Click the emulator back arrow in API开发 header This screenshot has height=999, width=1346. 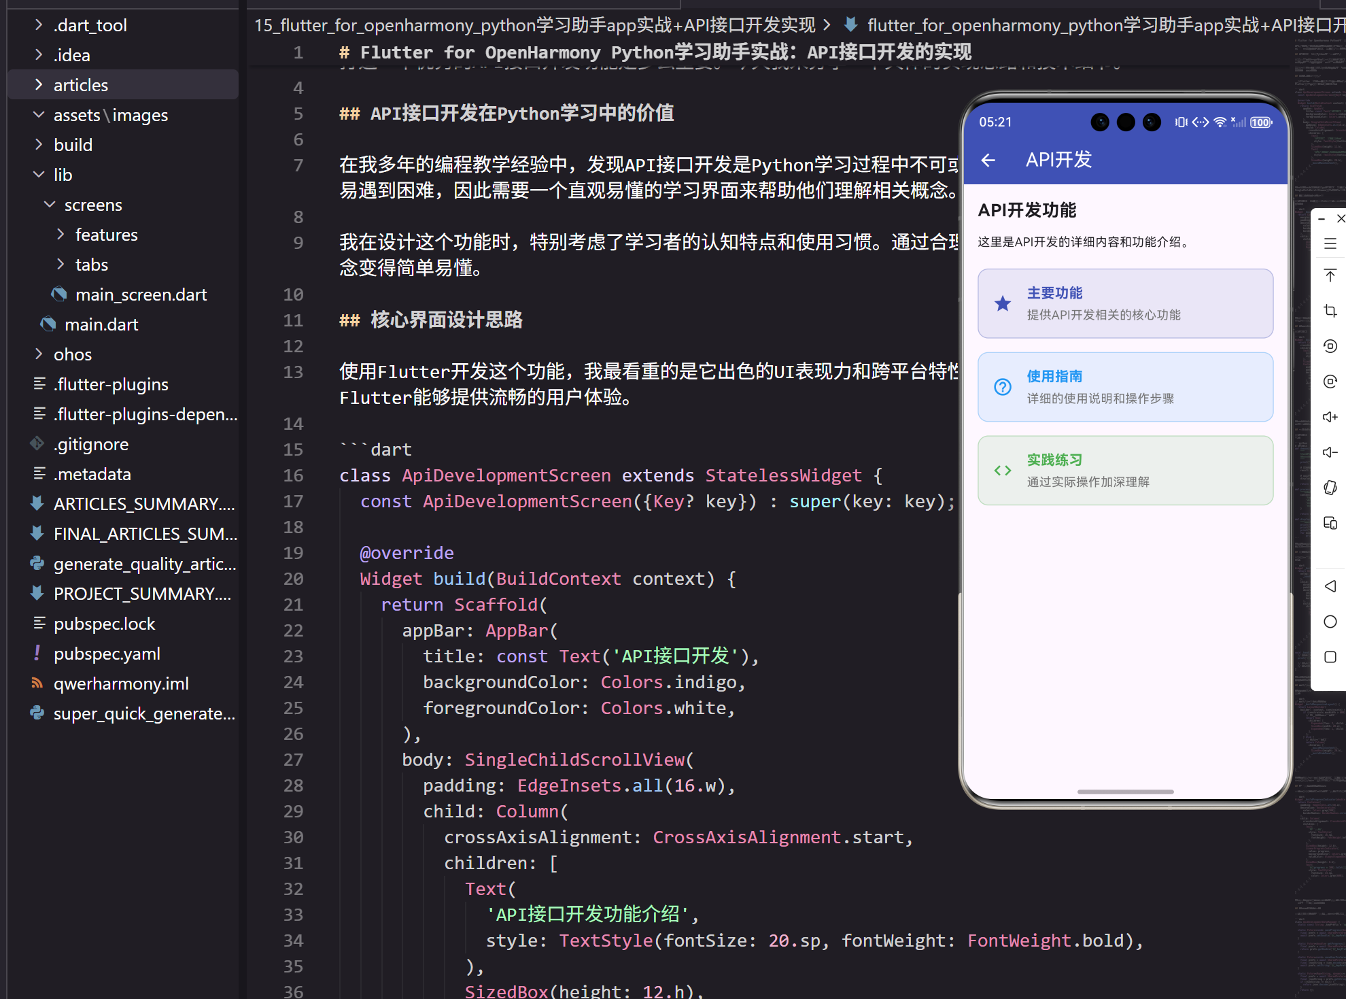(x=988, y=160)
